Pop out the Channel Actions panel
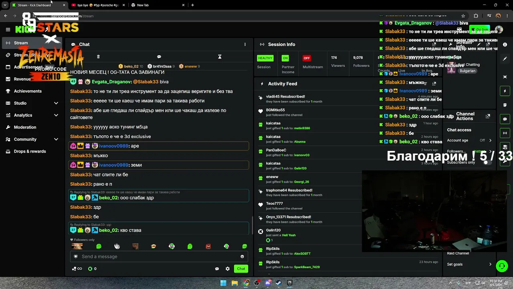Viewport: 513px width, 289px height. [x=488, y=116]
